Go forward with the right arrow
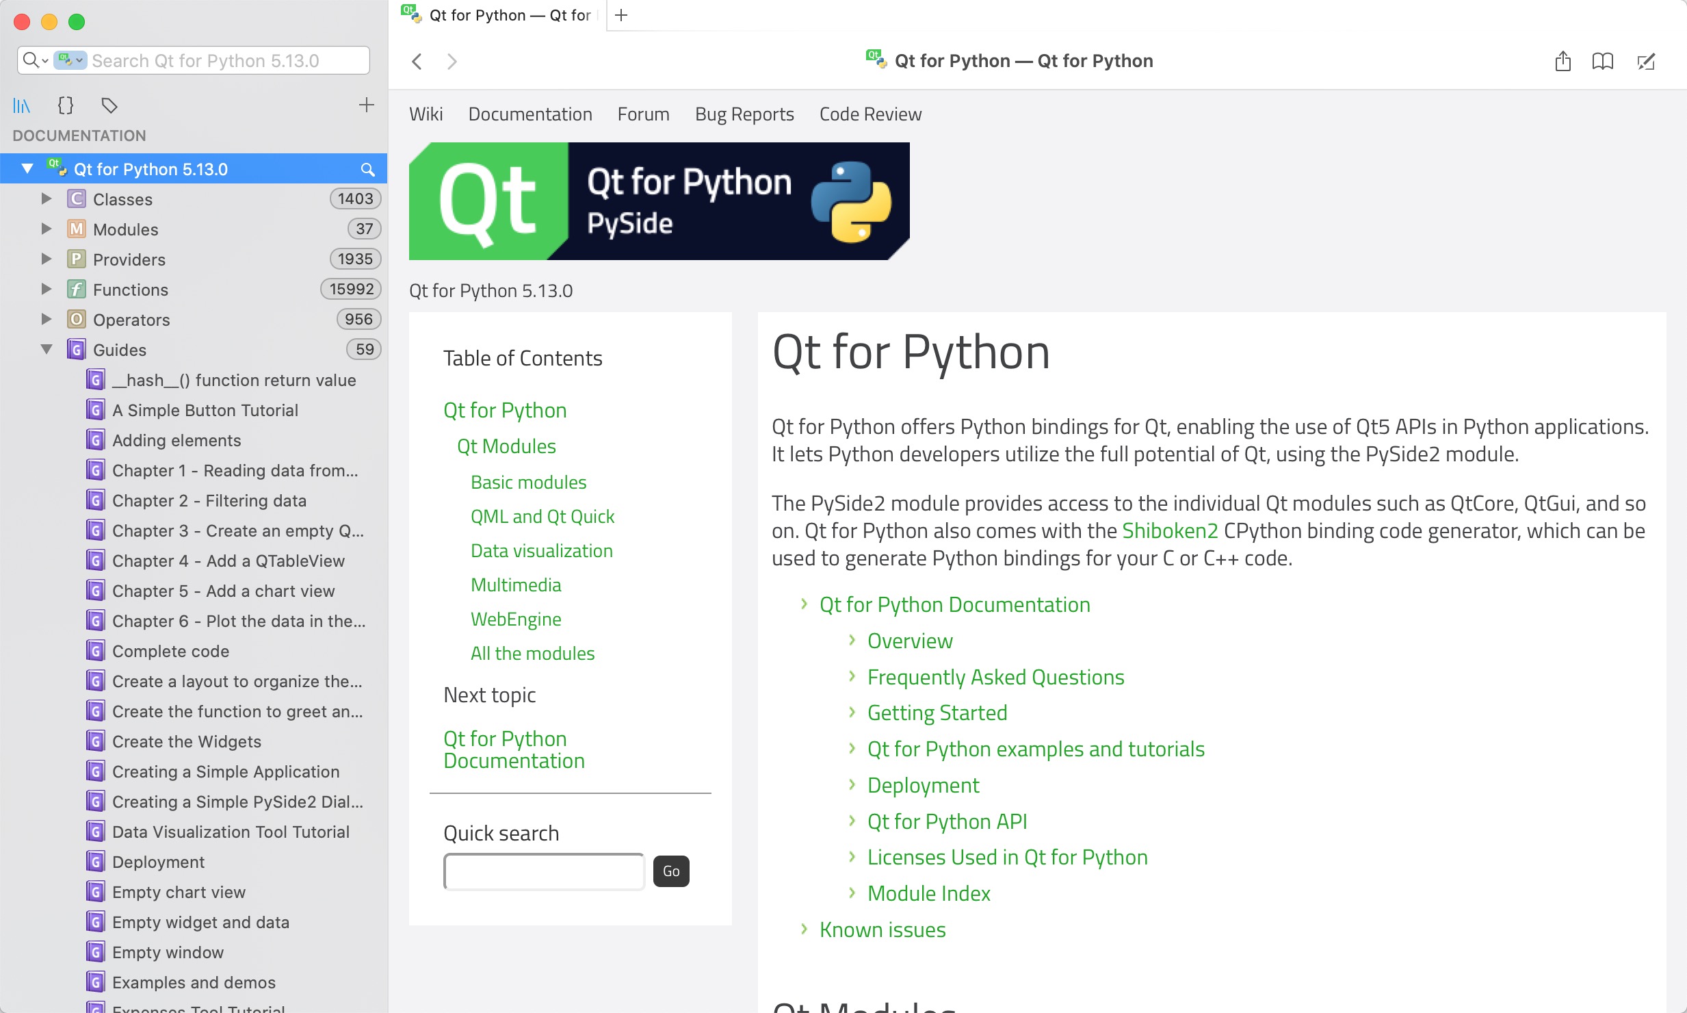1687x1013 pixels. (452, 62)
